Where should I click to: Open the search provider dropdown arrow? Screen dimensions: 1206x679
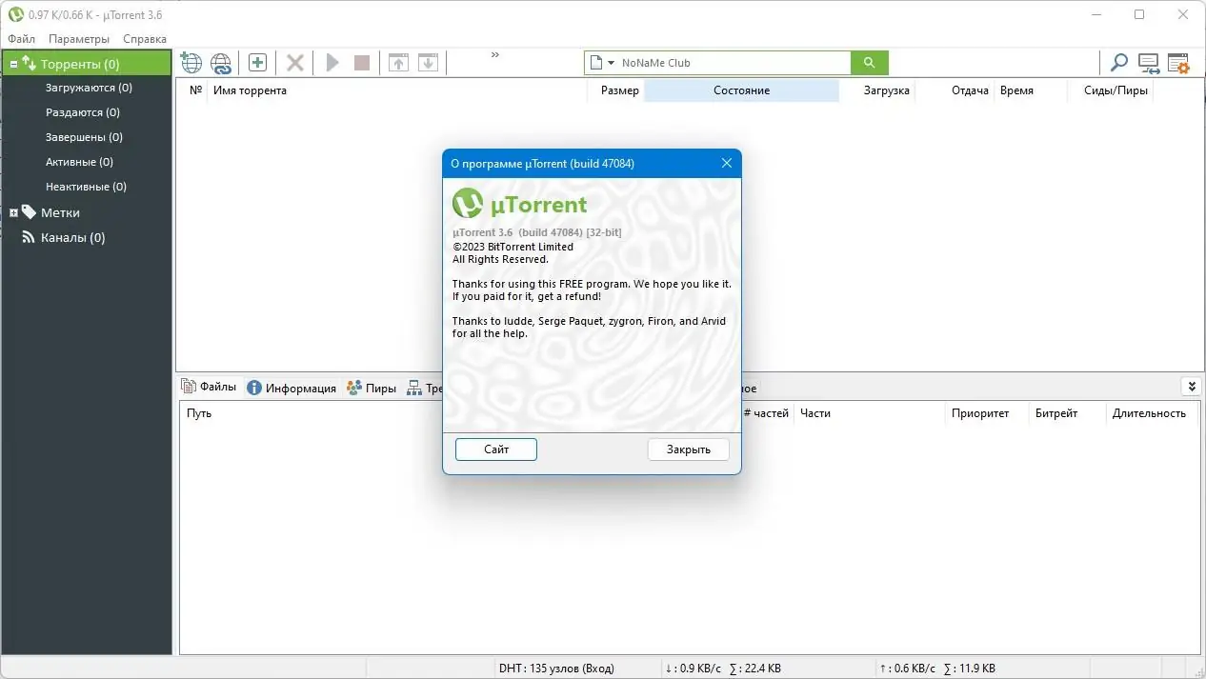[x=611, y=63]
